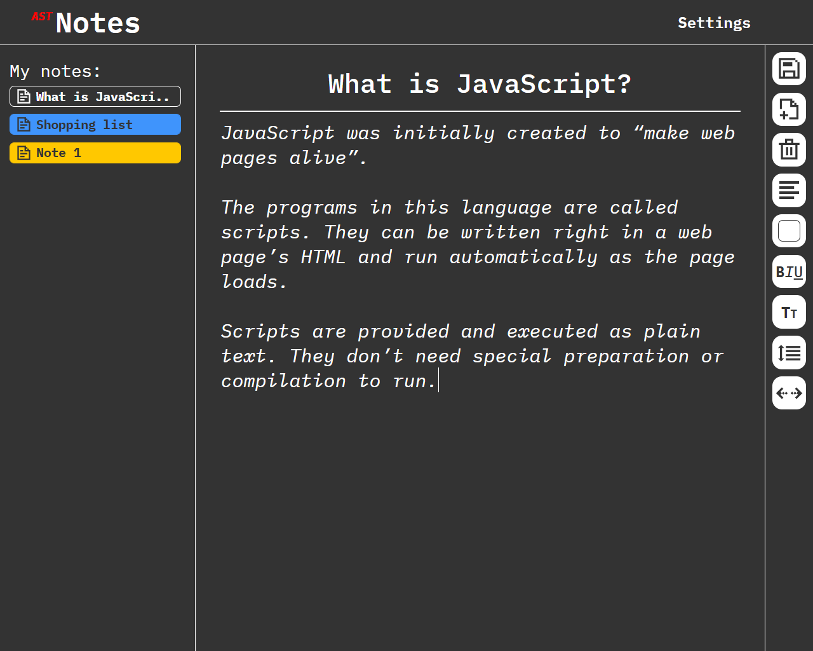
Task: Open the yellow Note 1 entry
Action: [x=95, y=153]
